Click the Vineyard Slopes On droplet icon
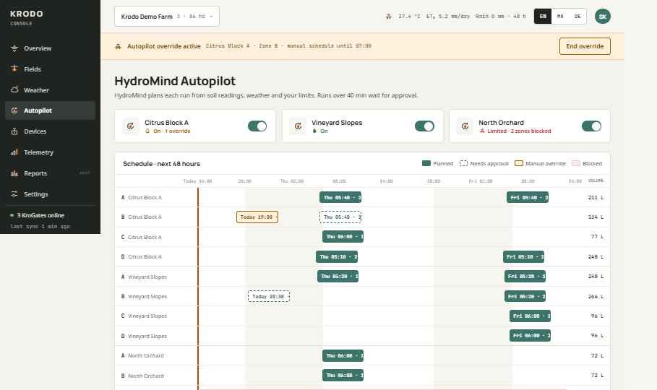 click(x=314, y=131)
